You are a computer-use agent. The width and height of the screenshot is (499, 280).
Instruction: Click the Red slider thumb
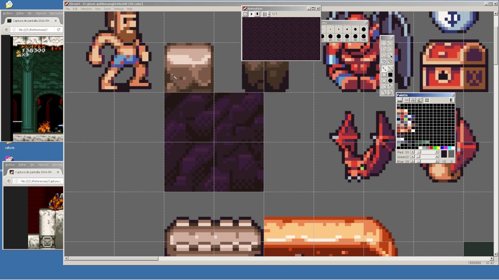pos(419,152)
